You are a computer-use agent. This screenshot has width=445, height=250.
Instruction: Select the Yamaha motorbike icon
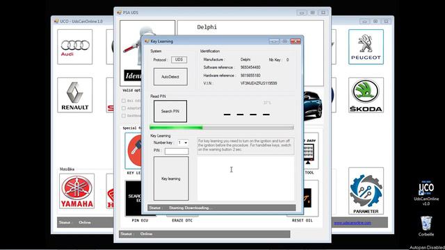click(77, 192)
